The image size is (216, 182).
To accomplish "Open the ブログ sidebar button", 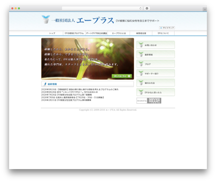I will point(156,64).
